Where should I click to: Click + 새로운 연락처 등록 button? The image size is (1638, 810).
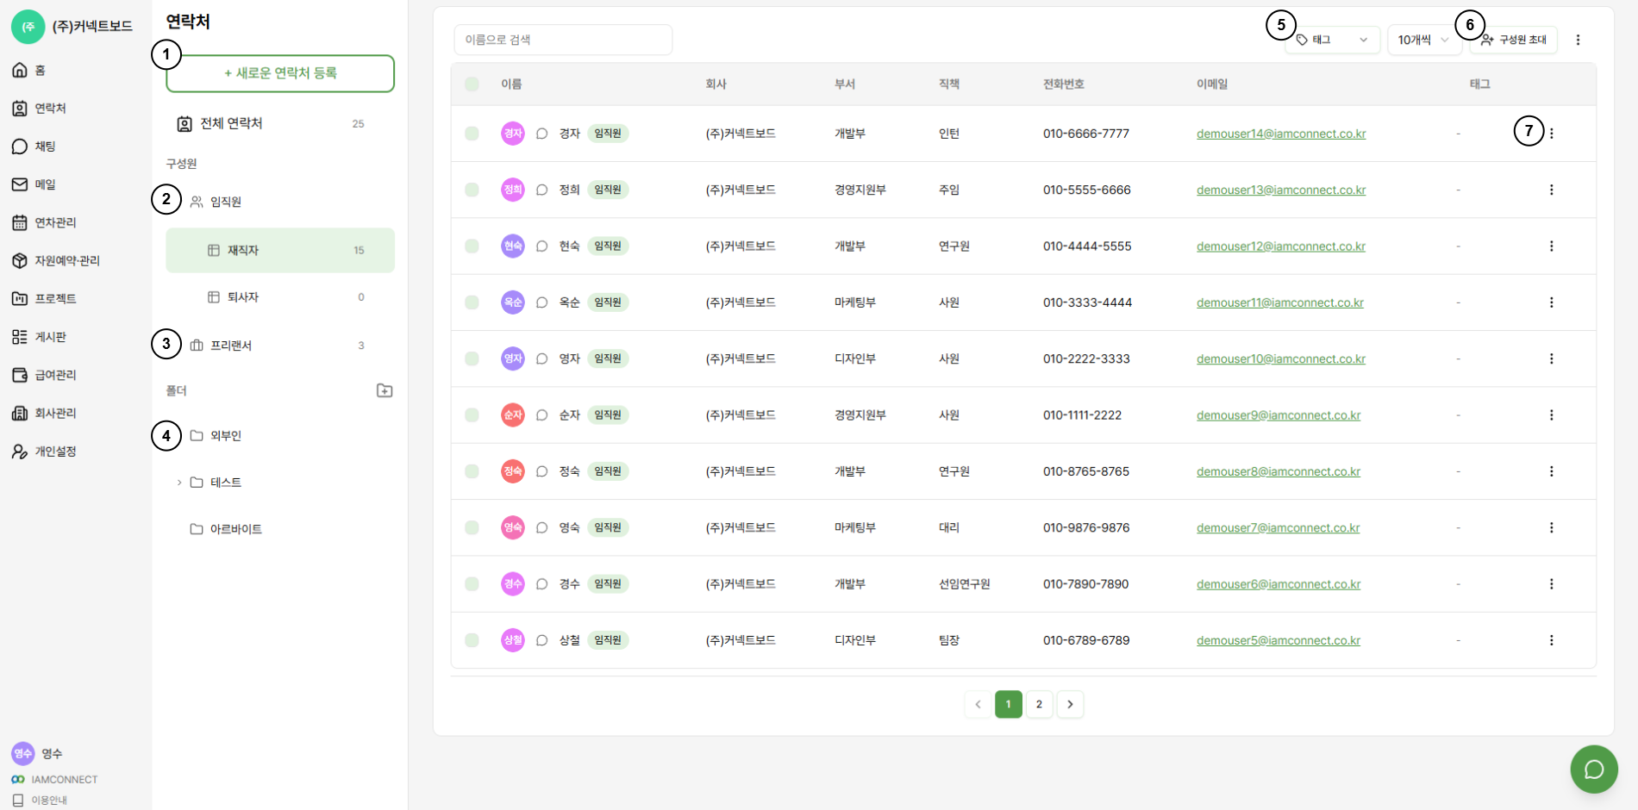point(280,73)
